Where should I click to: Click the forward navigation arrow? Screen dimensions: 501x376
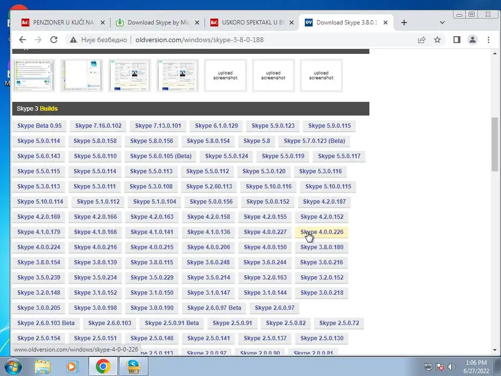tap(38, 40)
